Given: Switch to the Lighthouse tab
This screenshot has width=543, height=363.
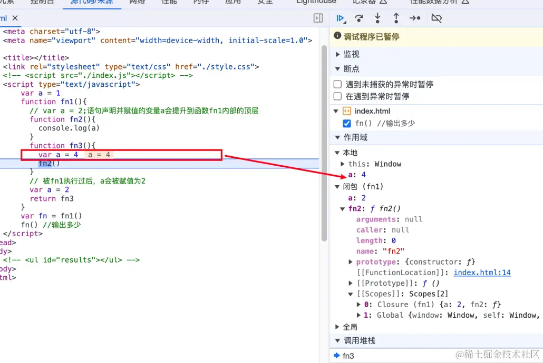Looking at the screenshot, I should coord(316,2).
